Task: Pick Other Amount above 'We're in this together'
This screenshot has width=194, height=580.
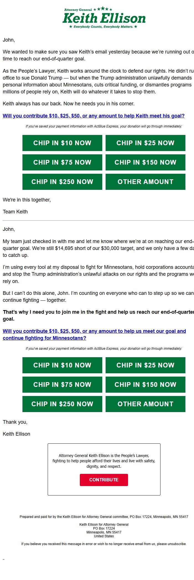Action: (x=145, y=182)
